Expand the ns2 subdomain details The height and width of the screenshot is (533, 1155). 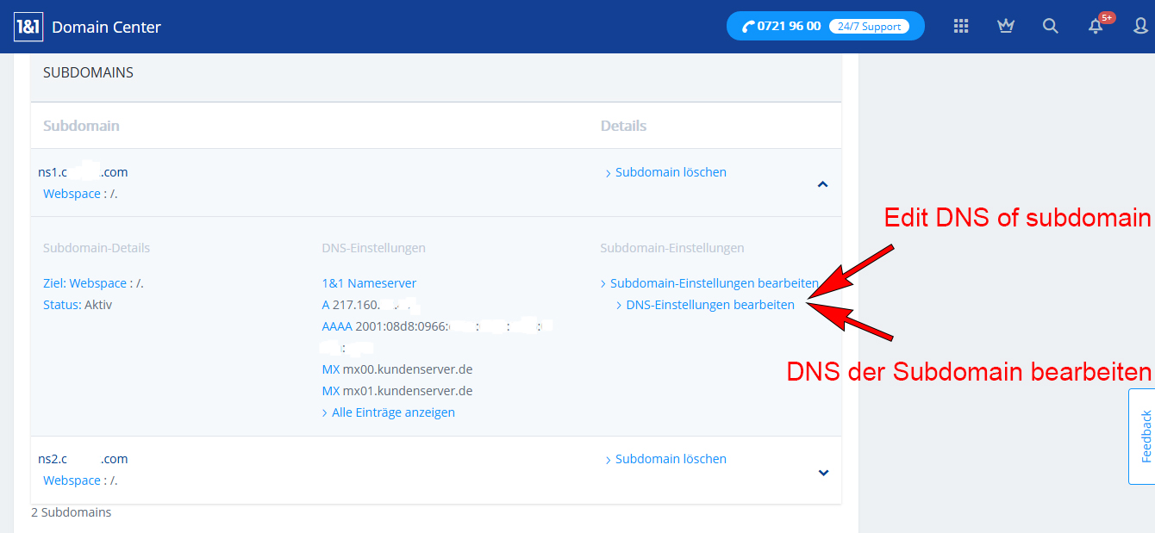coord(822,472)
